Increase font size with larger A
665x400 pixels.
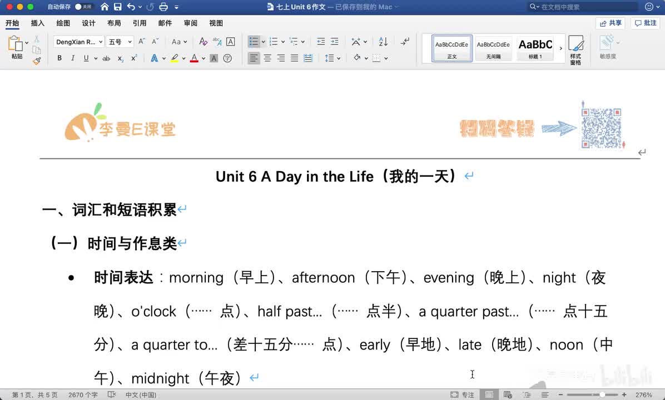[x=142, y=41]
